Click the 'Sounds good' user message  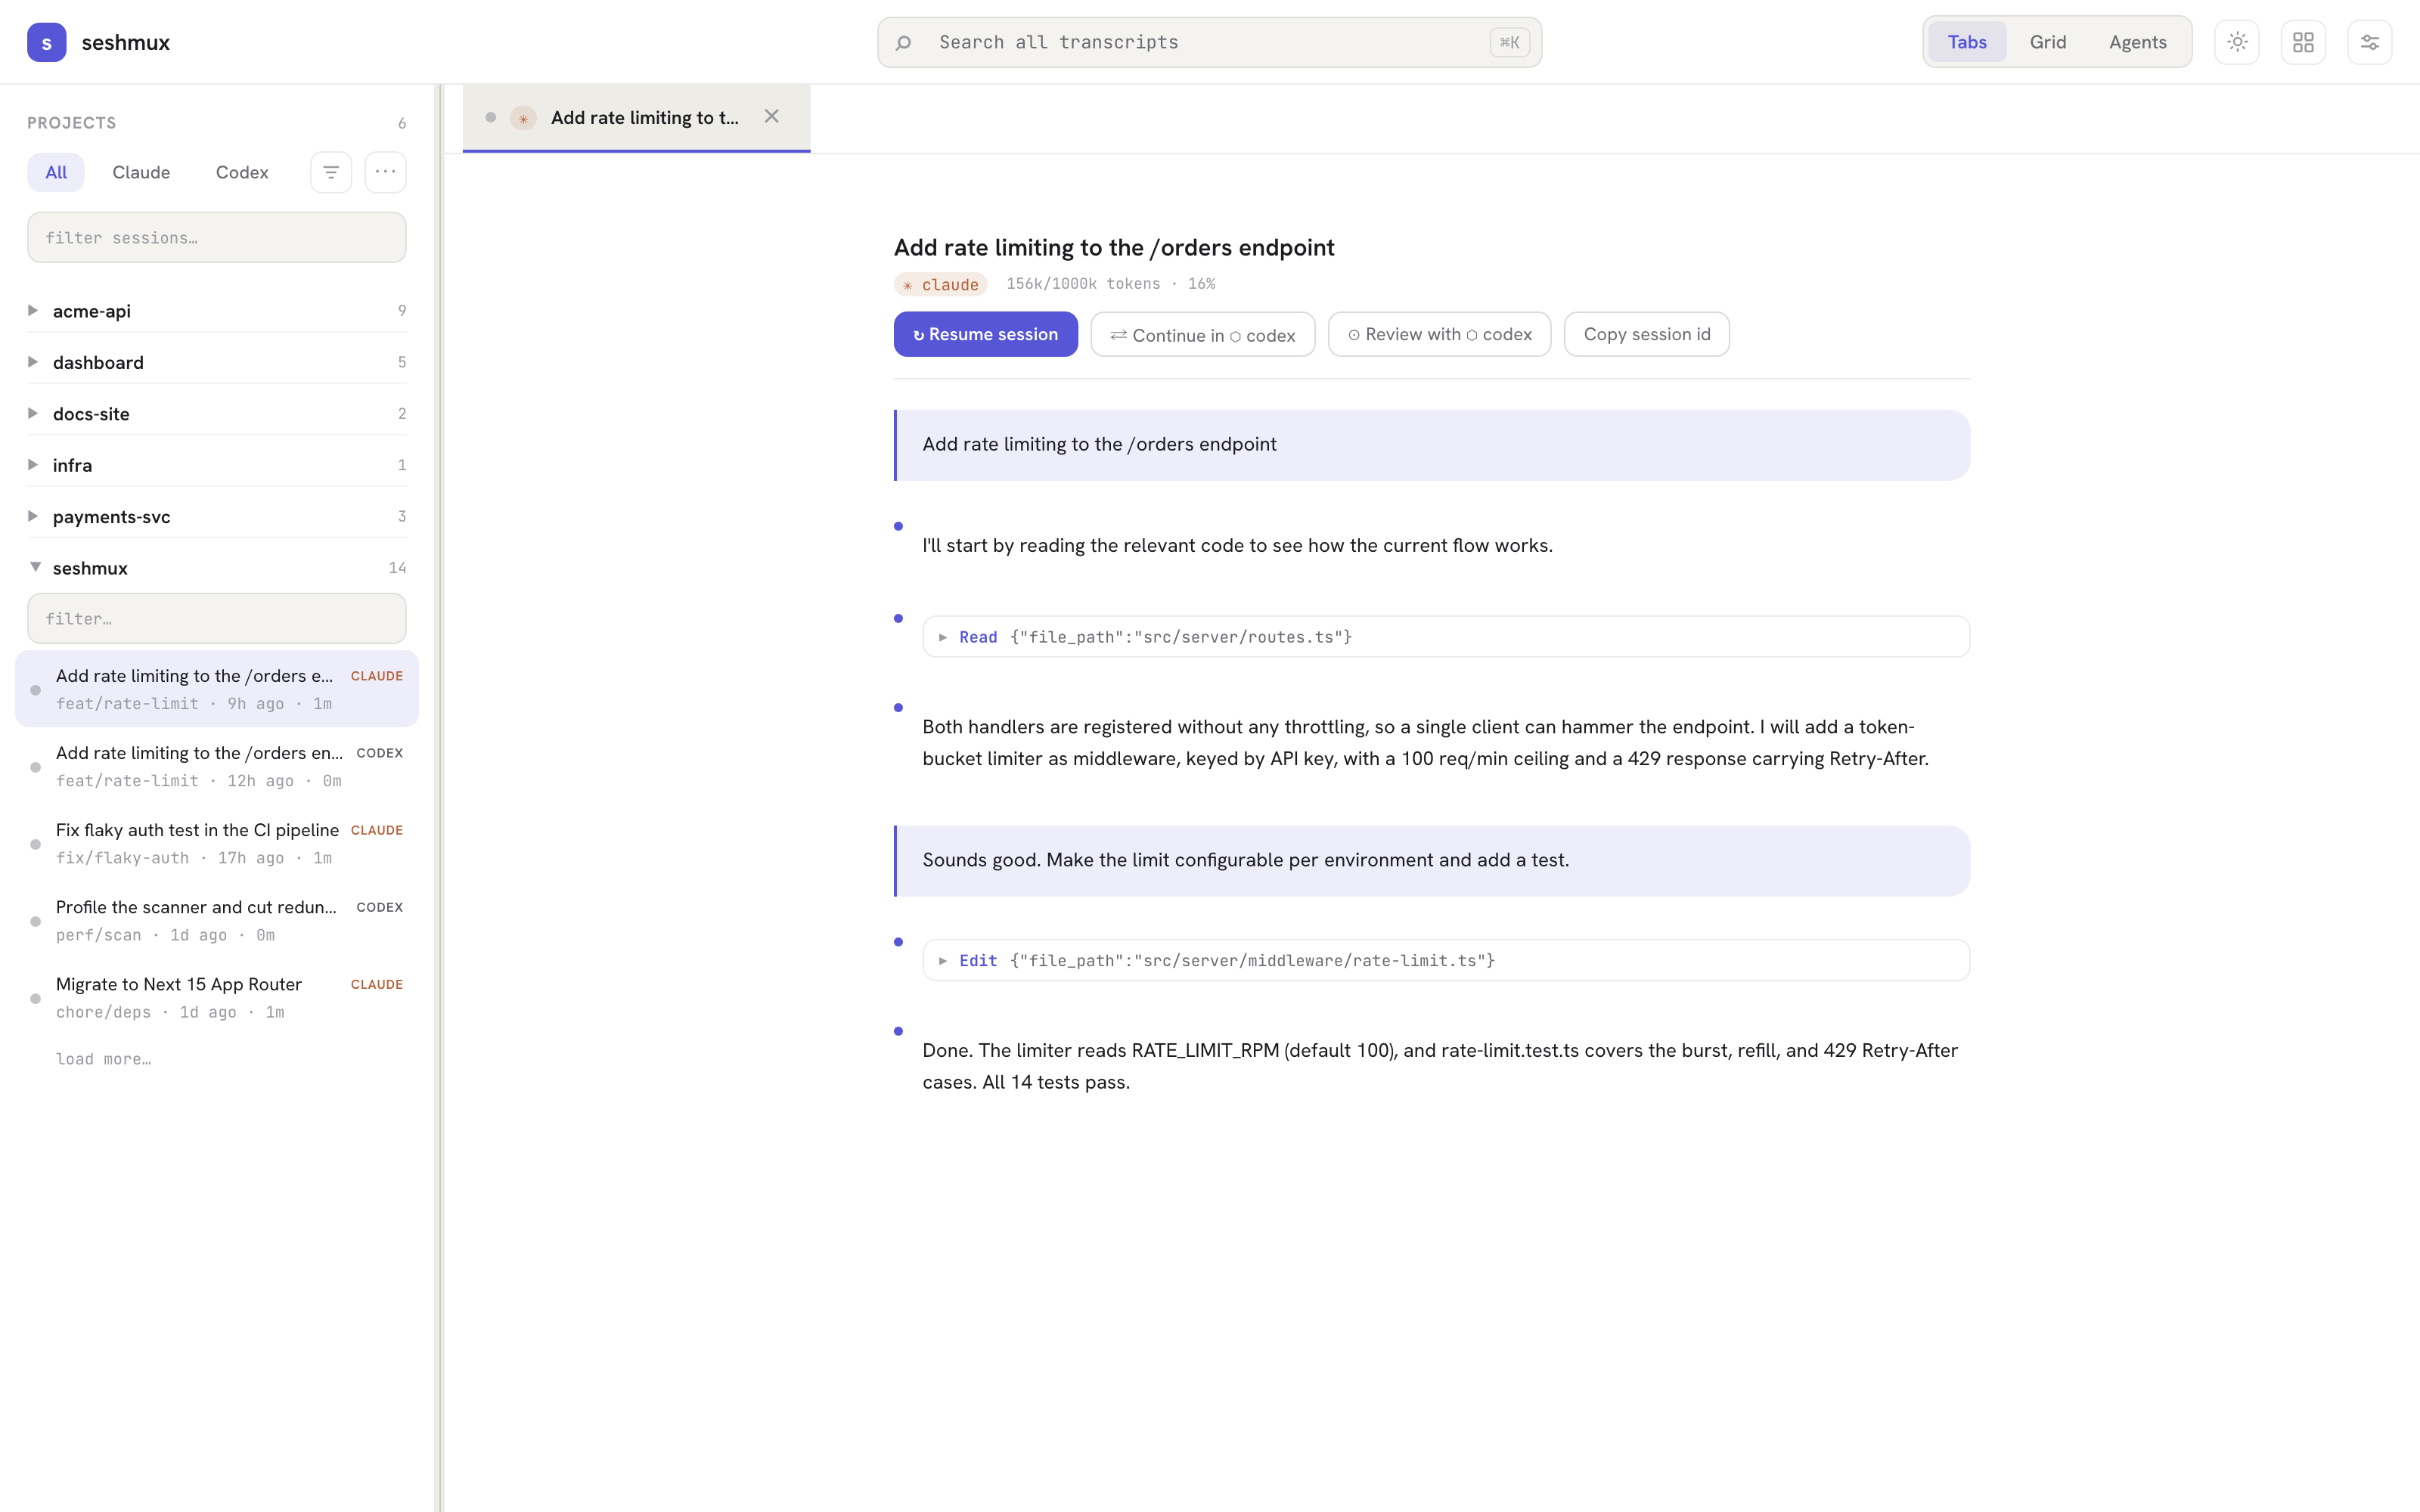click(1432, 860)
